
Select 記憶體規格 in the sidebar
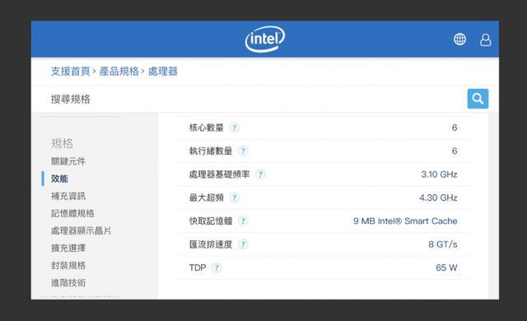point(72,213)
